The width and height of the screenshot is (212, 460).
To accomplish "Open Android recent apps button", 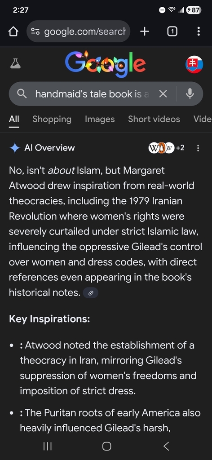I will [48, 446].
